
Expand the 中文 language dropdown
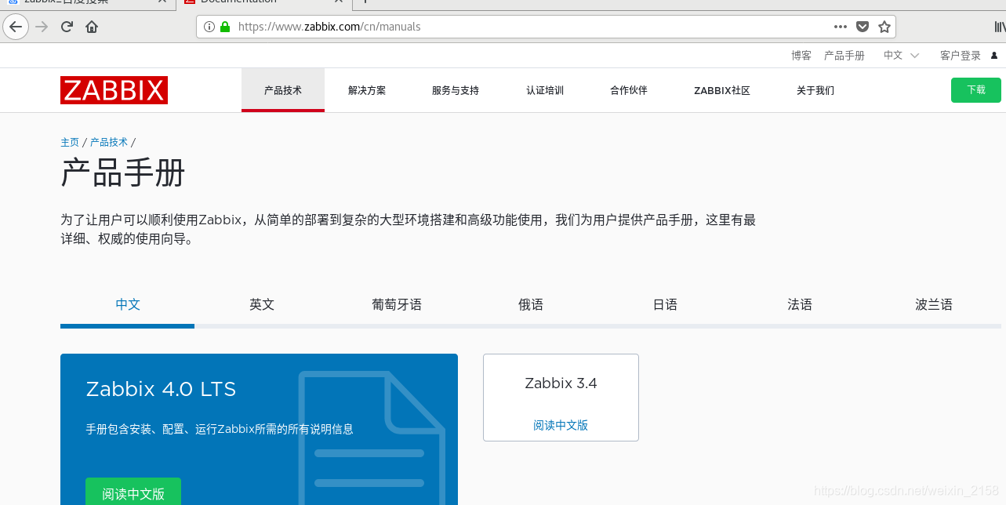pos(901,56)
